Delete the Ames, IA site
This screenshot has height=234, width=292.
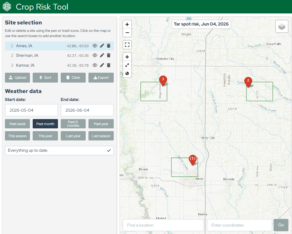[x=109, y=46]
